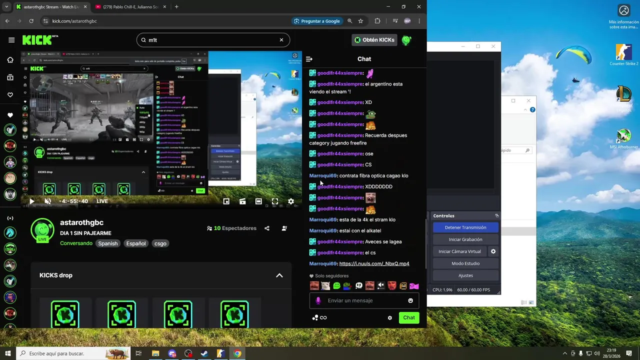Open the Chrome three-dot menu
The image size is (640, 360).
419,21
